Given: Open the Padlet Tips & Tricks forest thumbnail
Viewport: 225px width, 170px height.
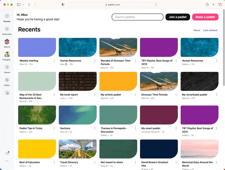Looking at the screenshot, I should (x=37, y=115).
